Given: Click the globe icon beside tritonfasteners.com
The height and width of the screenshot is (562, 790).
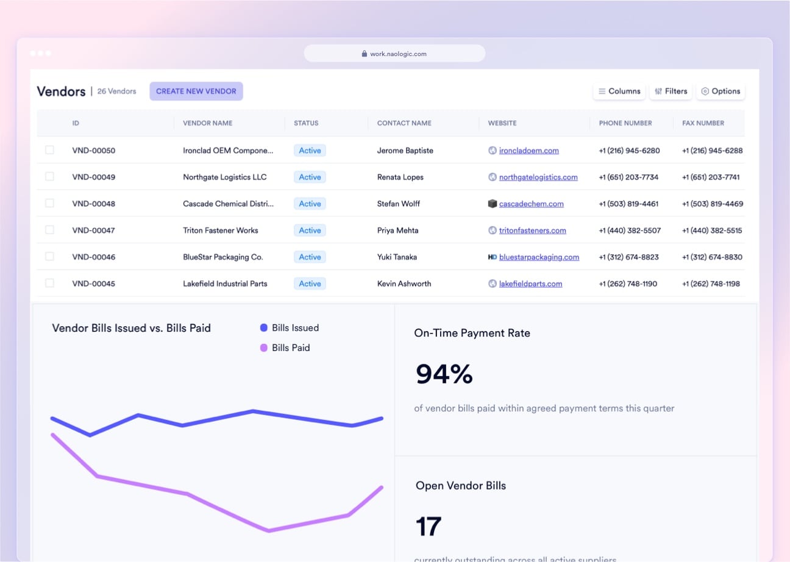Looking at the screenshot, I should [x=493, y=230].
